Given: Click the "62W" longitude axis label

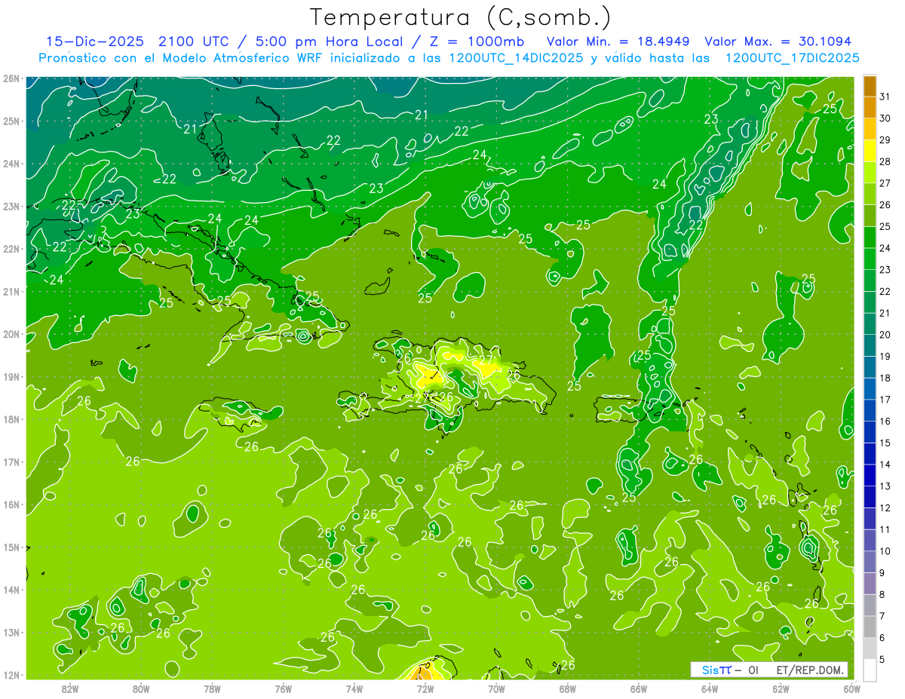Looking at the screenshot, I should [x=781, y=688].
